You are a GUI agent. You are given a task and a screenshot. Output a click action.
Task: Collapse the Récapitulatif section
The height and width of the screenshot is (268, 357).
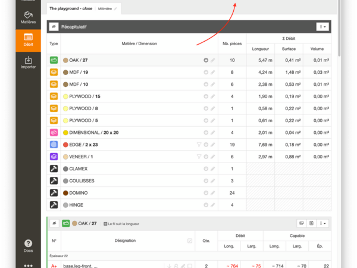coord(54,27)
